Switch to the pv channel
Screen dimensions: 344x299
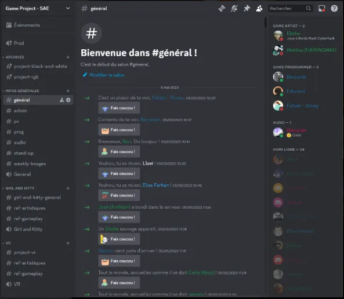pyautogui.click(x=38, y=121)
